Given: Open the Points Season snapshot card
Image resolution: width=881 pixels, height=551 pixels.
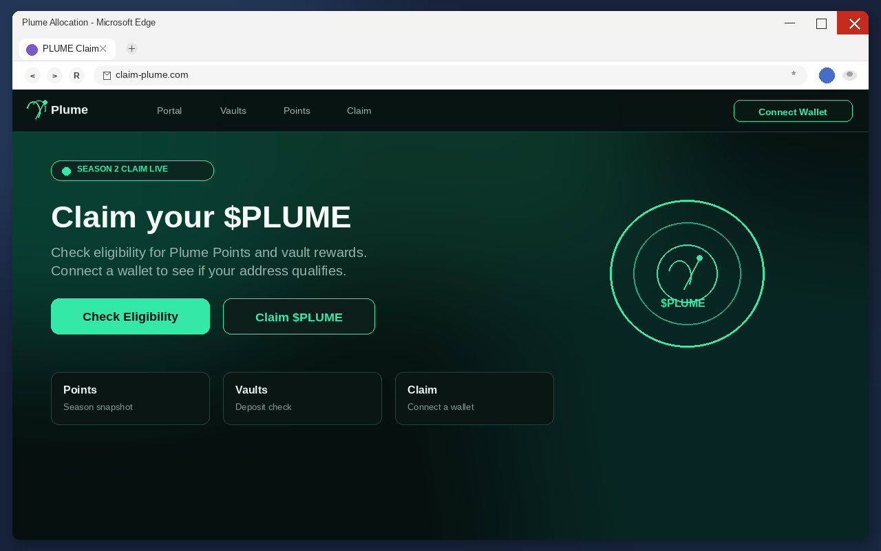Looking at the screenshot, I should (x=130, y=399).
